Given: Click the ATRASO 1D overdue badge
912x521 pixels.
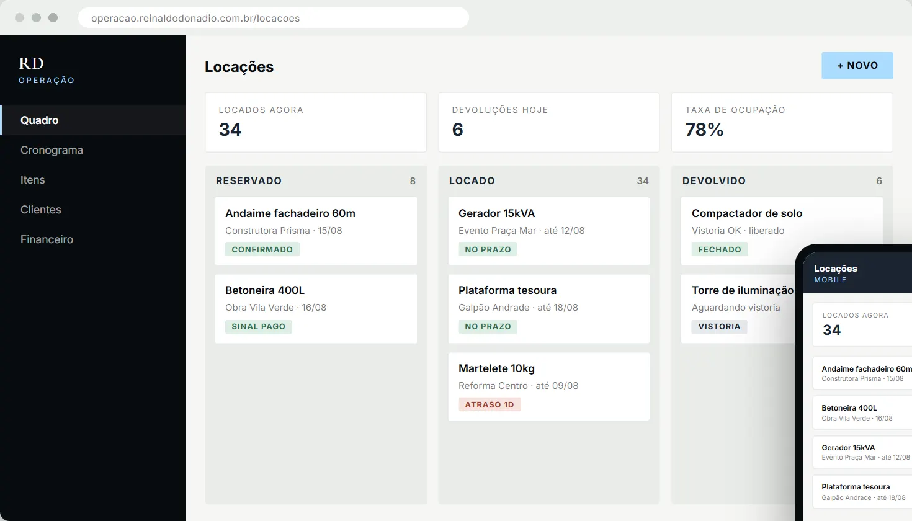Looking at the screenshot, I should [490, 404].
